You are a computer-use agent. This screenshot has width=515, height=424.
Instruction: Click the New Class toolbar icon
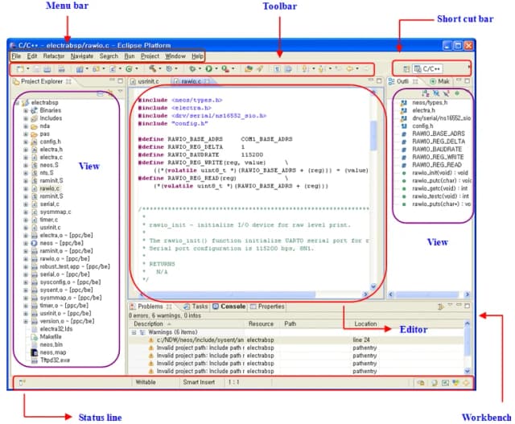(129, 69)
